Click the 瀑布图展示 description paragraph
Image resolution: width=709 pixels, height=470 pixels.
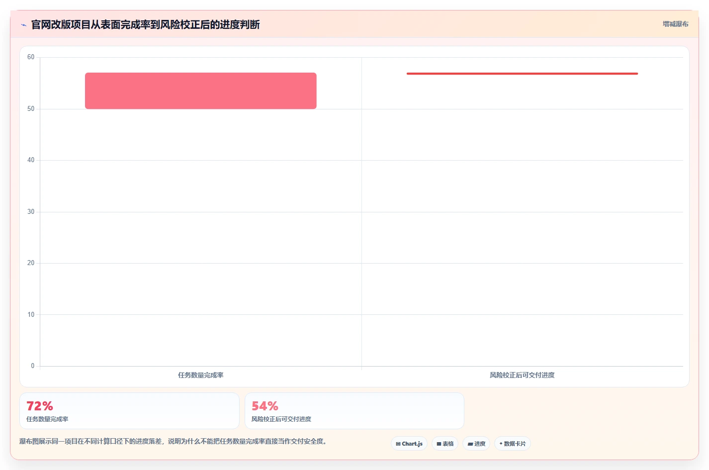click(174, 441)
